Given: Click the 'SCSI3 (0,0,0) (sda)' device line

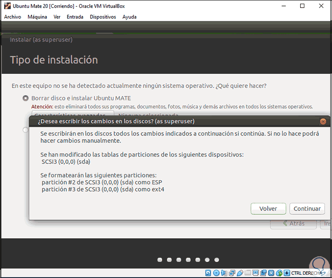Looking at the screenshot, I should coord(66,162).
